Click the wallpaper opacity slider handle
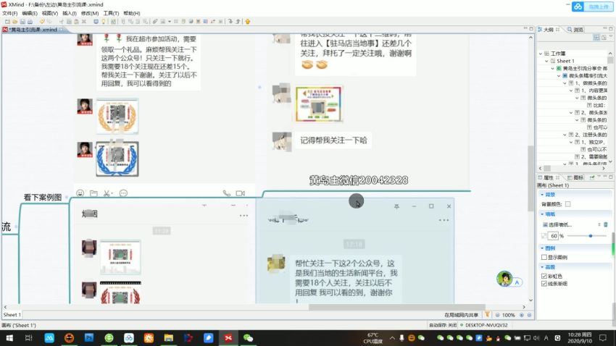 (x=591, y=236)
